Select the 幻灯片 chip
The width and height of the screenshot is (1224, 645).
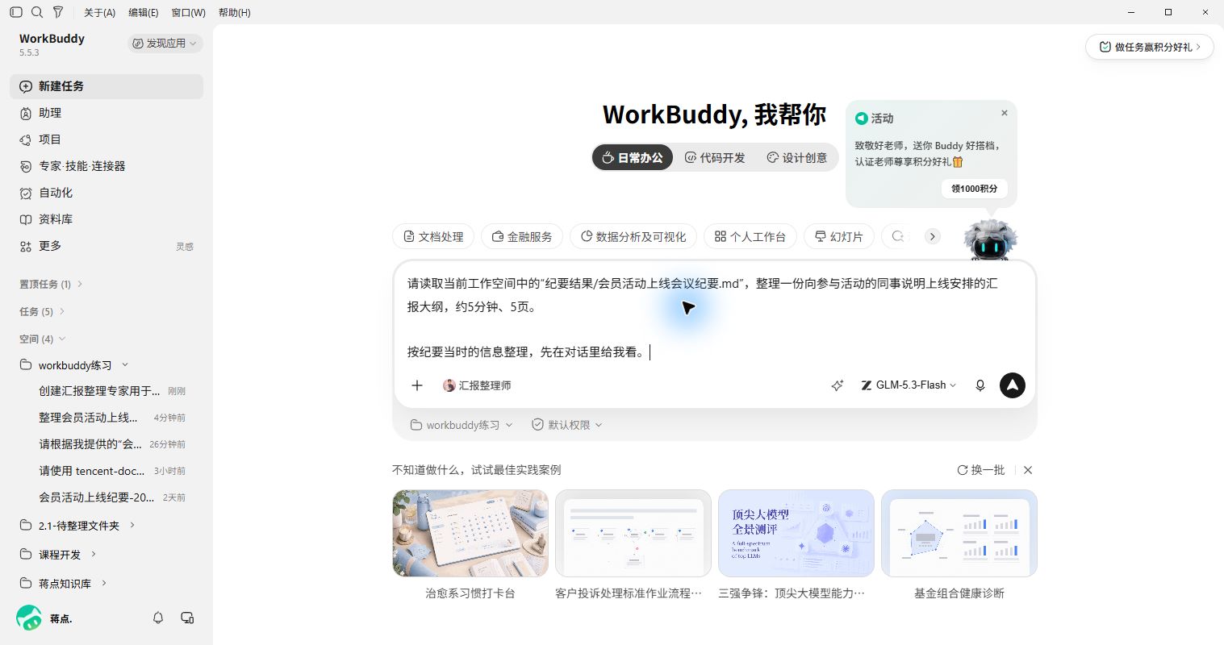[x=839, y=237]
